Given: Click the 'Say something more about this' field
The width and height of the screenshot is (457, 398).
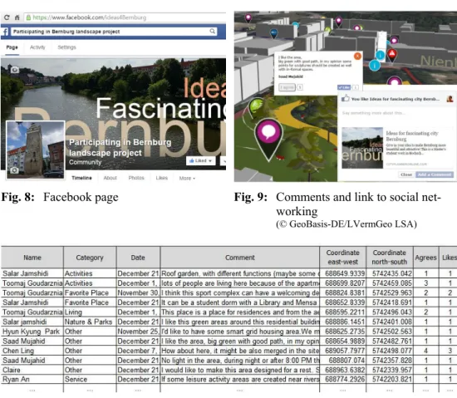Looking at the screenshot, I should (x=373, y=113).
